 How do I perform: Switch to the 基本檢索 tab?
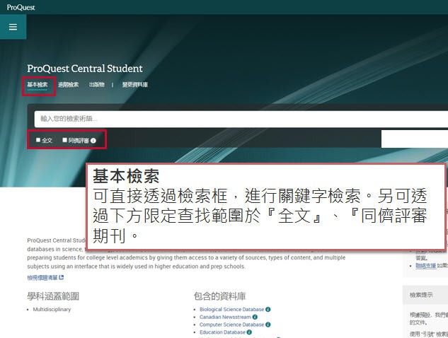(x=38, y=85)
